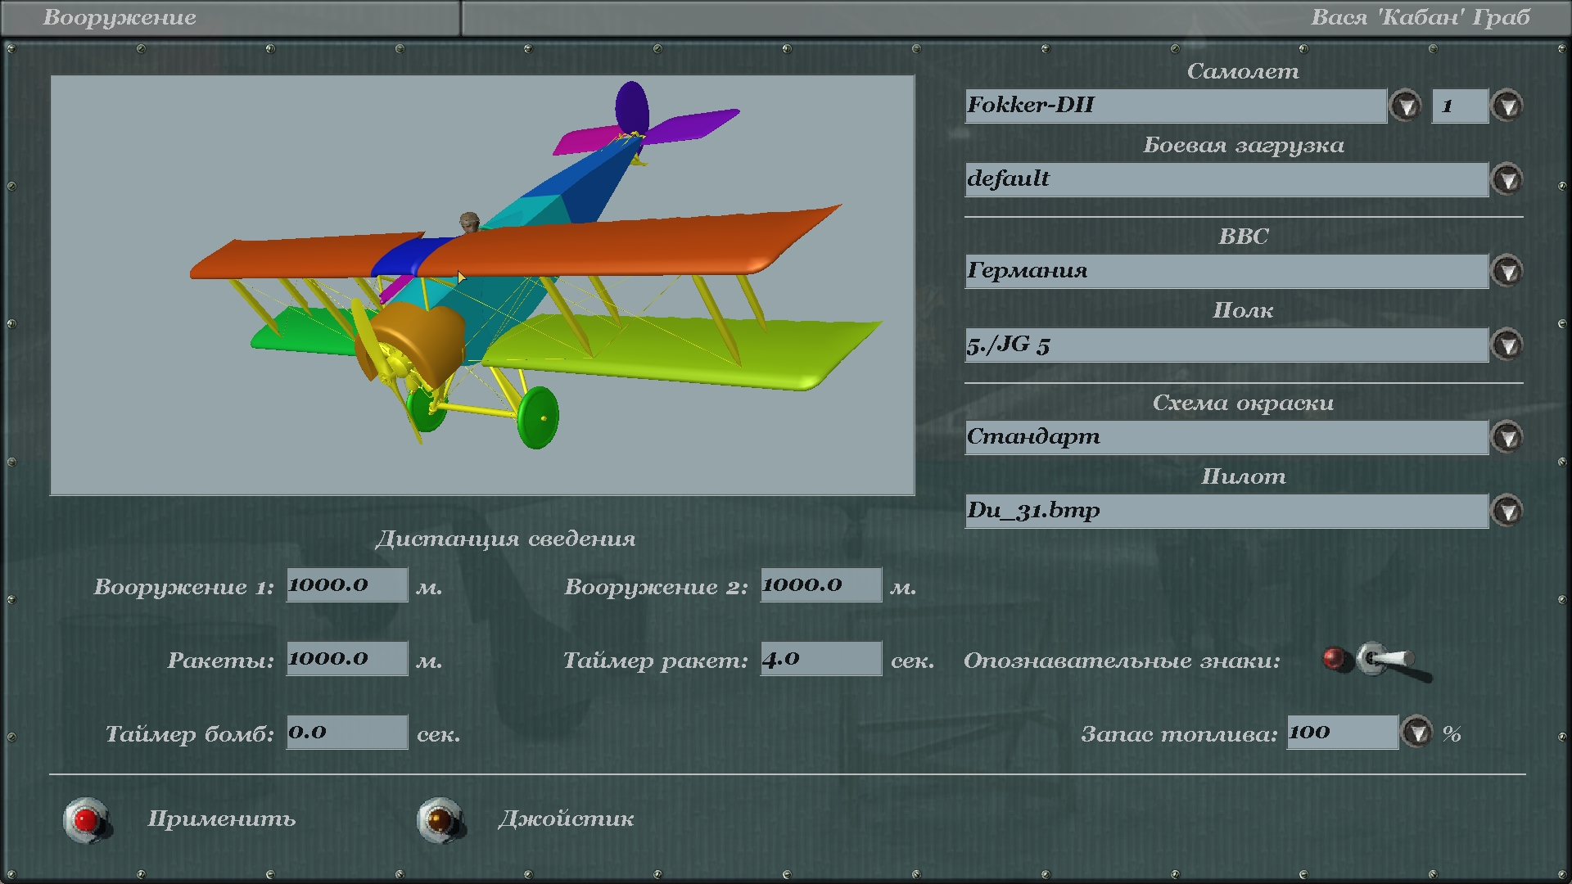Image resolution: width=1572 pixels, height=884 pixels.
Task: Click the Вооружение 1 distance field
Action: pyautogui.click(x=346, y=585)
